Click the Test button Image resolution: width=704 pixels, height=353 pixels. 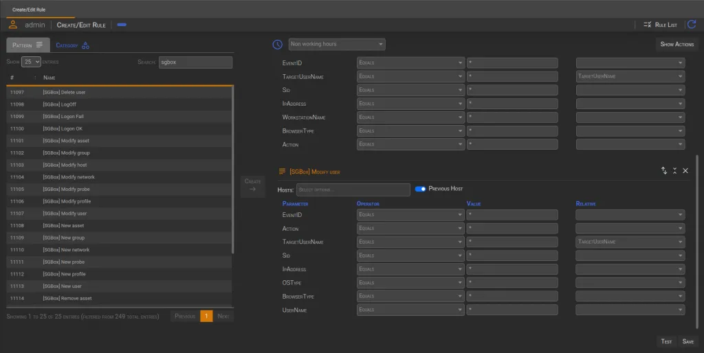coord(666,341)
